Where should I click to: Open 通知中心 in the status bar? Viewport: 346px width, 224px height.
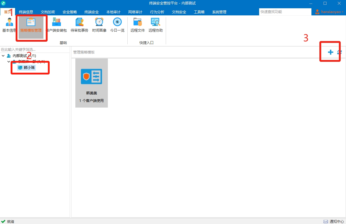coord(334,221)
